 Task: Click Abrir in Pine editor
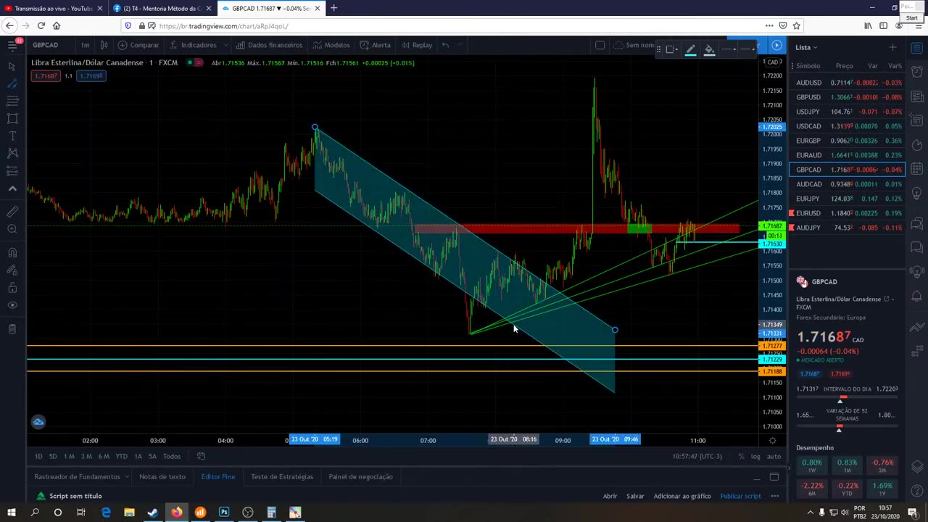coord(610,496)
